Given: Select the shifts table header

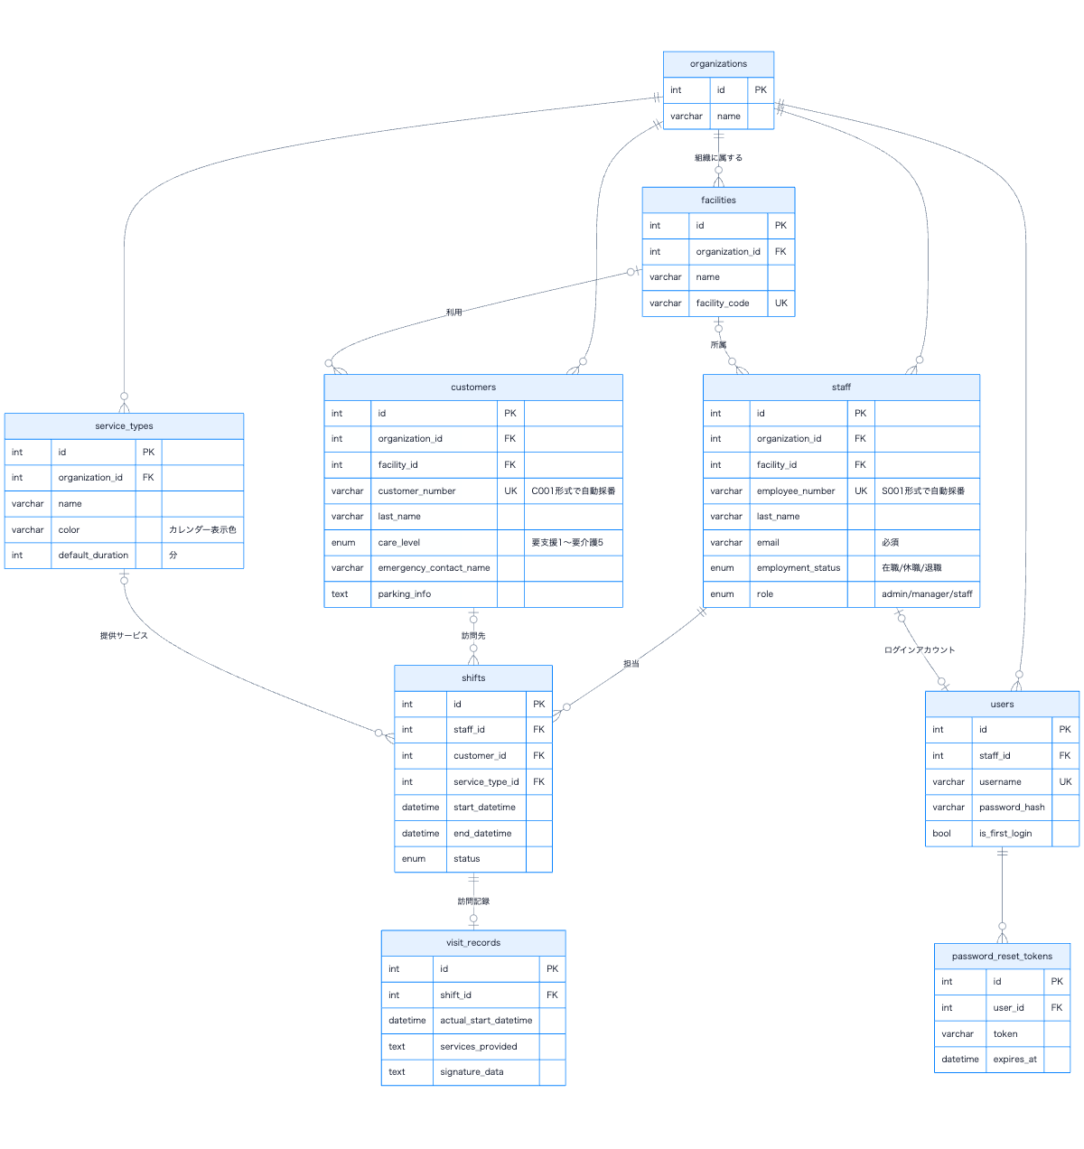Looking at the screenshot, I should pos(473,678).
